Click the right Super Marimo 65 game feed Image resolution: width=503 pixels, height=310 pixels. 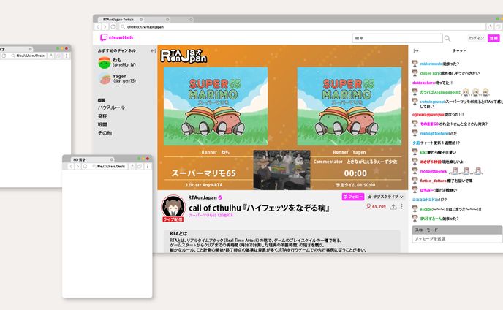pos(349,106)
